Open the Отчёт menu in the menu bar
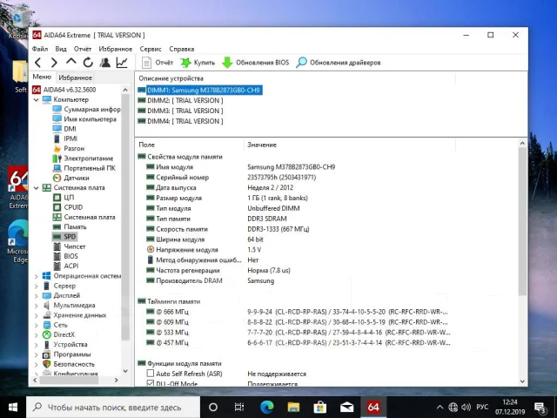 click(x=83, y=49)
